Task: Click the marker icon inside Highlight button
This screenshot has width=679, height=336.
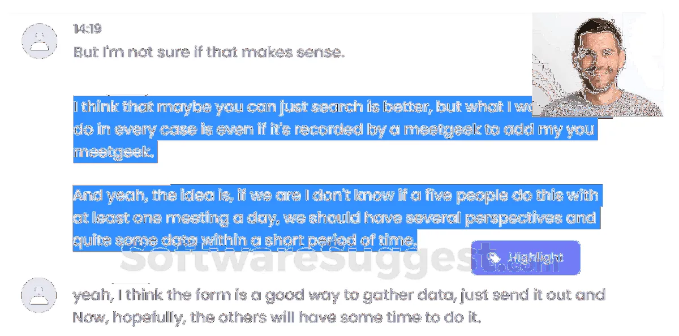Action: coord(494,258)
